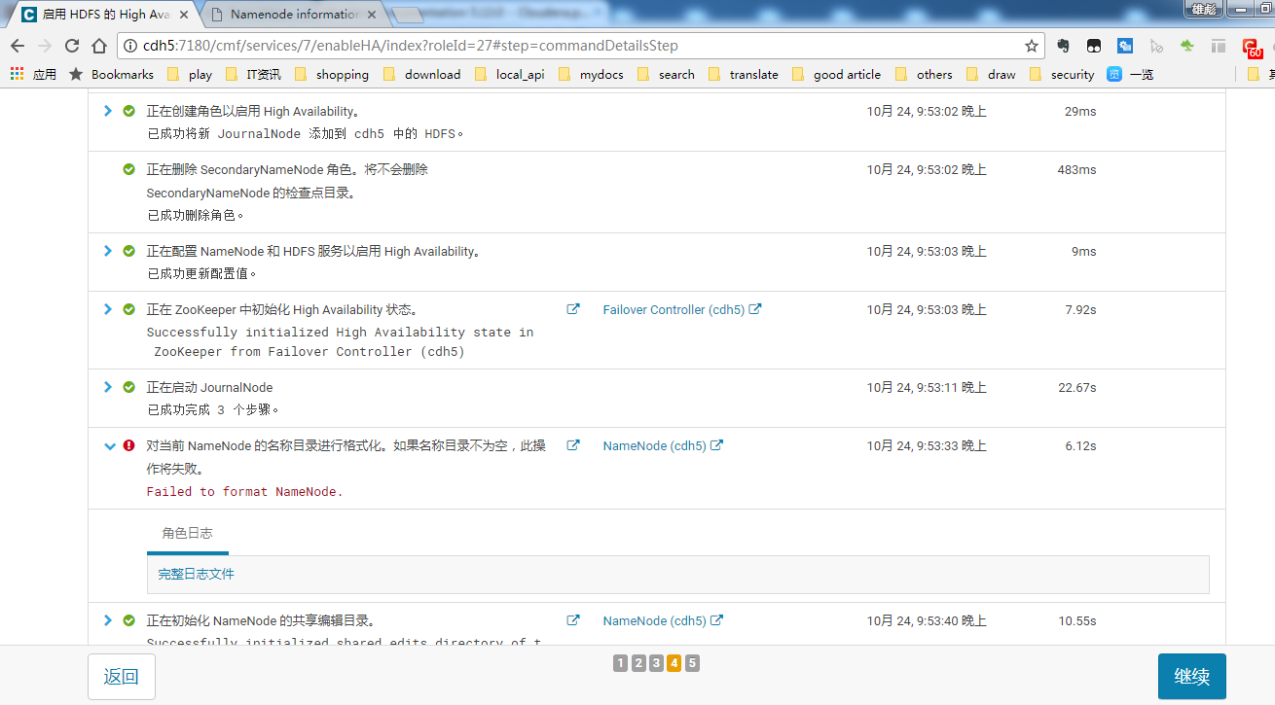
Task: Go to wizard step 3
Action: [656, 663]
